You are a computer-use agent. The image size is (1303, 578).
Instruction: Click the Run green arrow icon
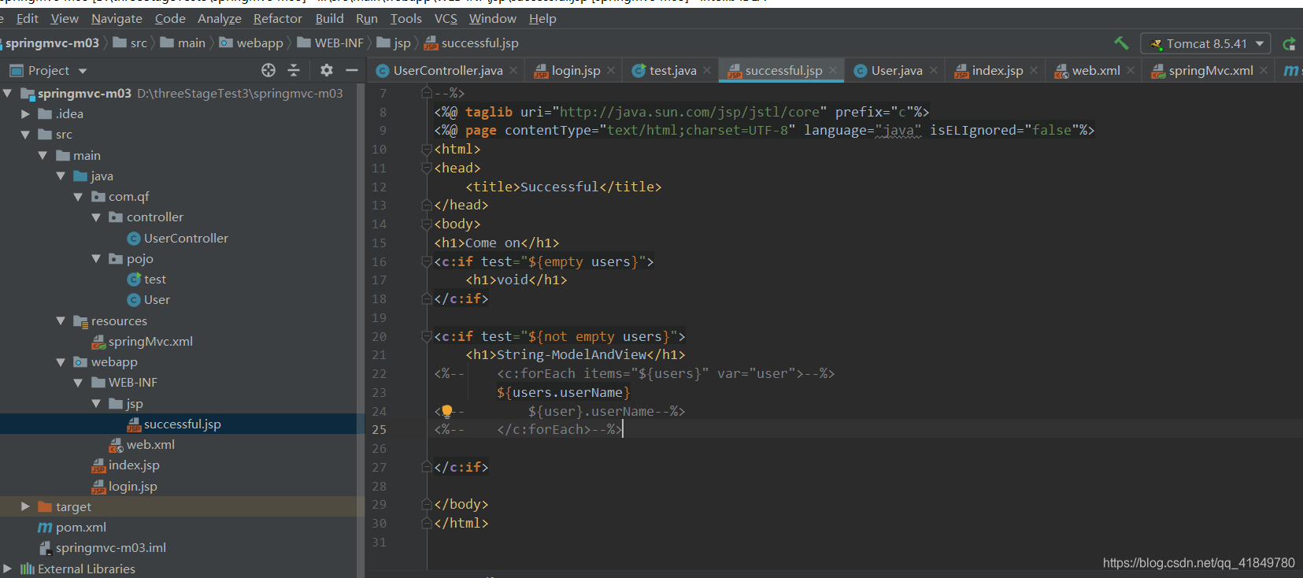click(1290, 44)
